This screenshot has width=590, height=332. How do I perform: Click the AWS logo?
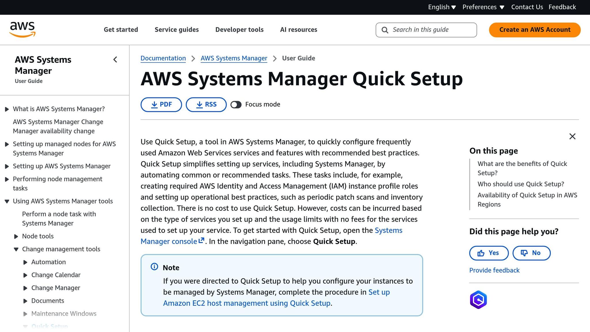point(22,29)
